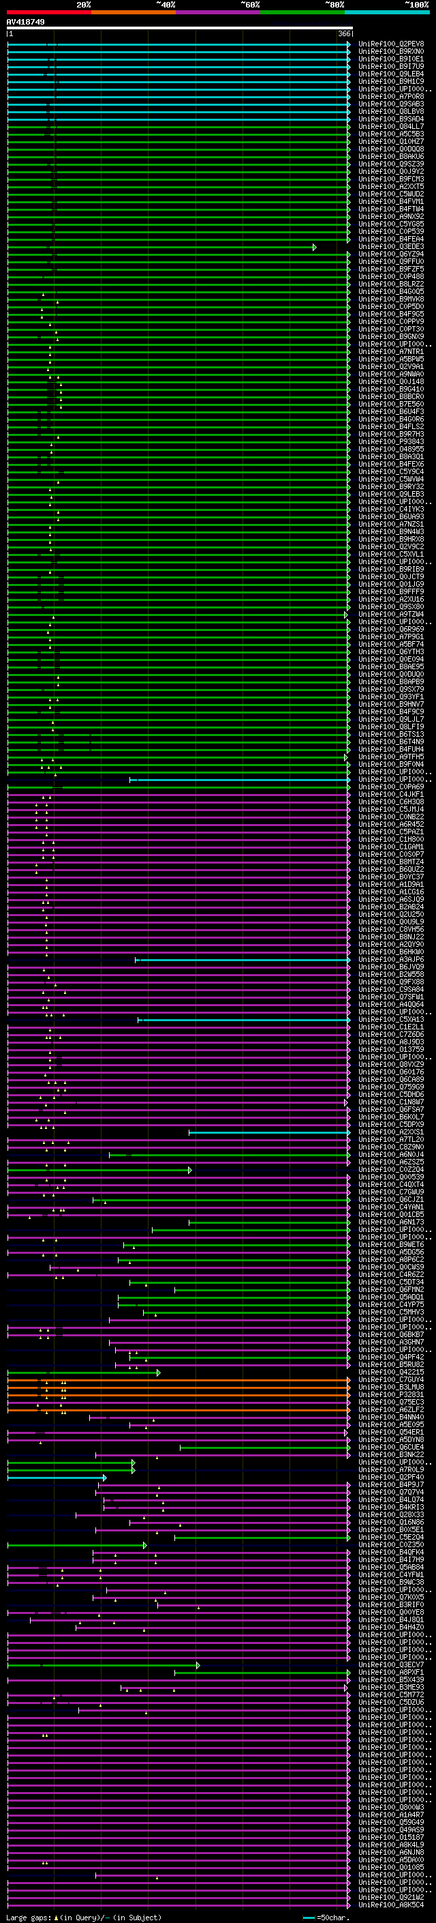Viewport: 436px width, 1923px height.
Task: Open hit UniRef100_A1A4R7
Action: (391, 1815)
